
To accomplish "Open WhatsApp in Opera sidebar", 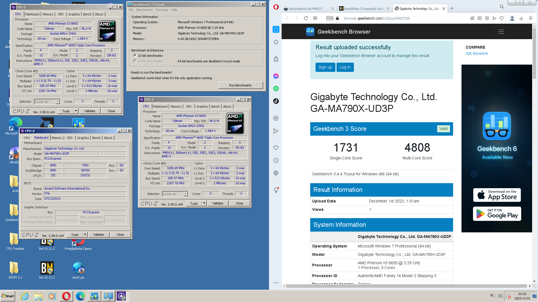I will (276, 89).
